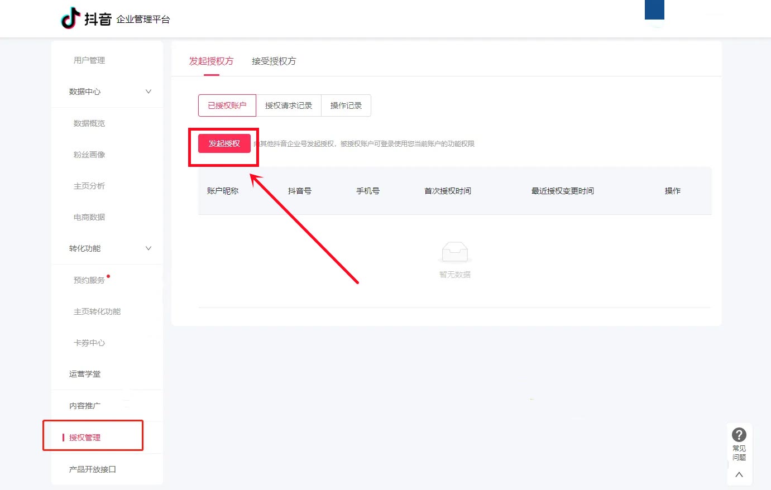The image size is (771, 490).
Task: Click the 数据中心 section label
Action: 85,92
